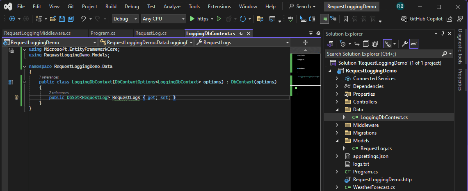Click the Undo arrow icon
The width and height of the screenshot is (468, 191).
click(x=83, y=19)
